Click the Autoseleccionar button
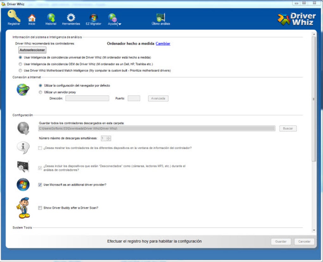The height and width of the screenshot is (262, 323). [x=32, y=50]
